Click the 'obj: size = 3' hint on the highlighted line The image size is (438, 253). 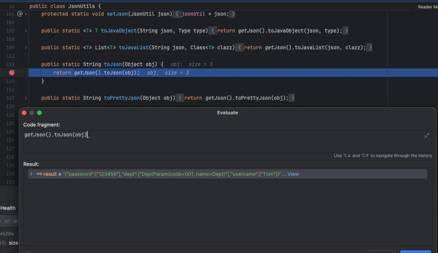[168, 73]
